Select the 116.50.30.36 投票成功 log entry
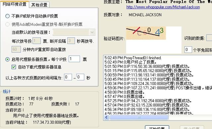 (147, 66)
